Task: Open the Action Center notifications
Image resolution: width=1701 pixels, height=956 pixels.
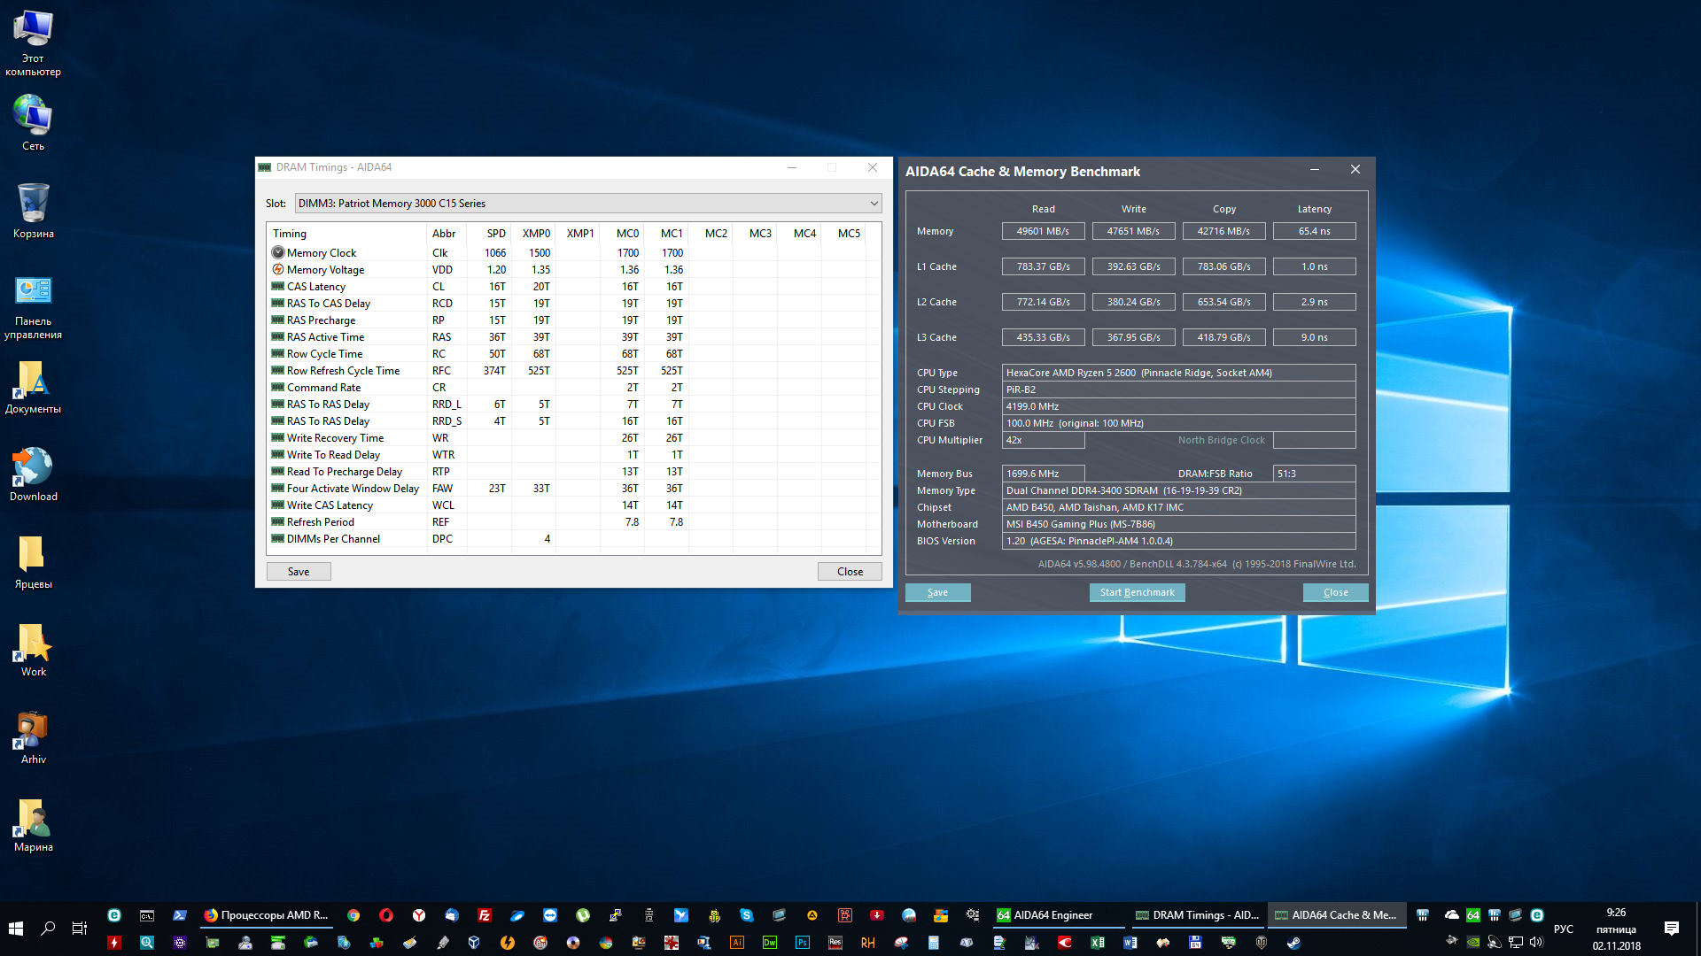Action: (x=1671, y=929)
